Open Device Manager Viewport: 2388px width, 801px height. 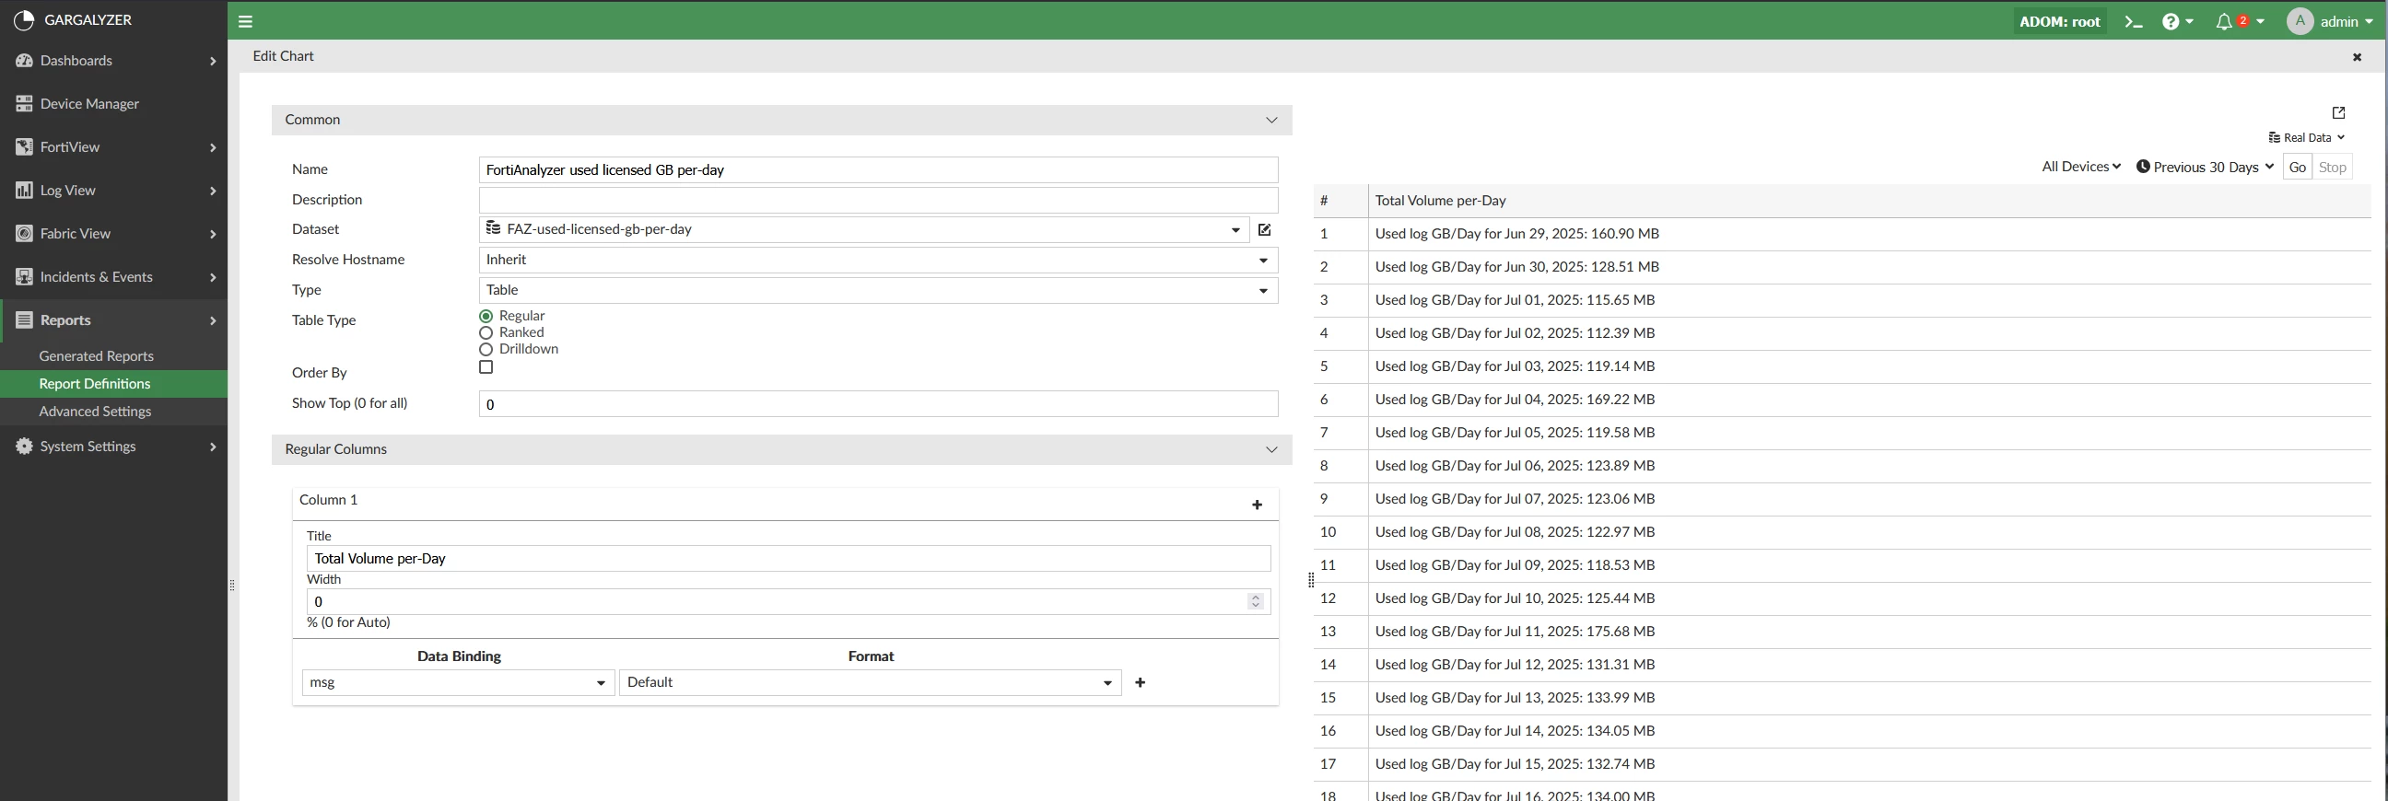pos(113,104)
